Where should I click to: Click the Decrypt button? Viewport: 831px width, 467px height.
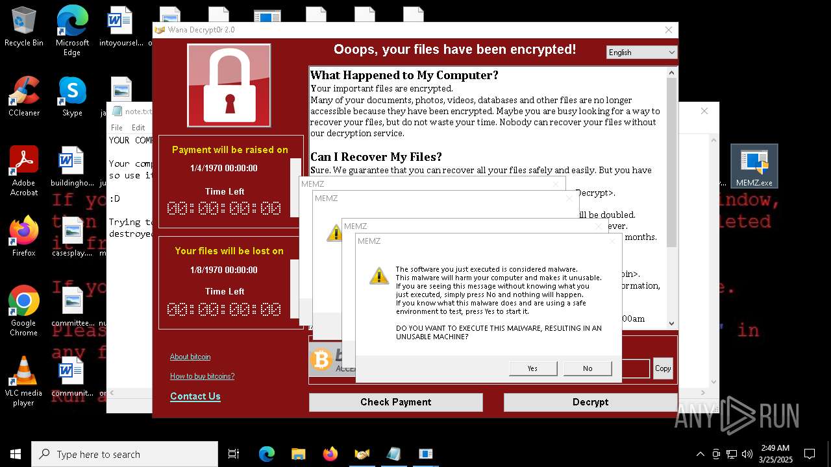(590, 402)
